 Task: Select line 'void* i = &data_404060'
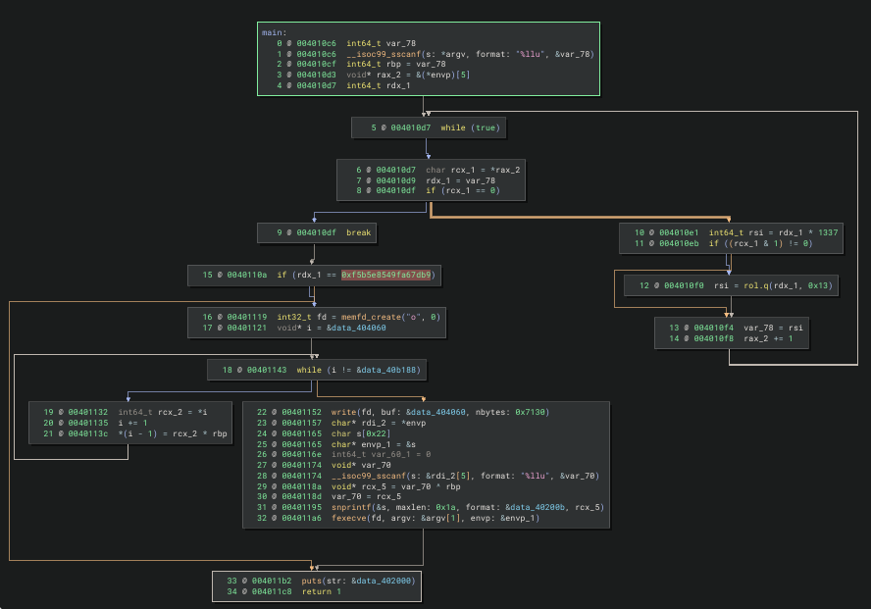(332, 328)
